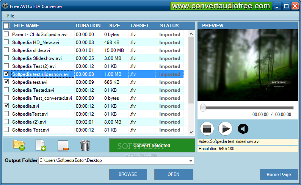
Task: Sort by the DURATION column header
Action: coord(88,26)
